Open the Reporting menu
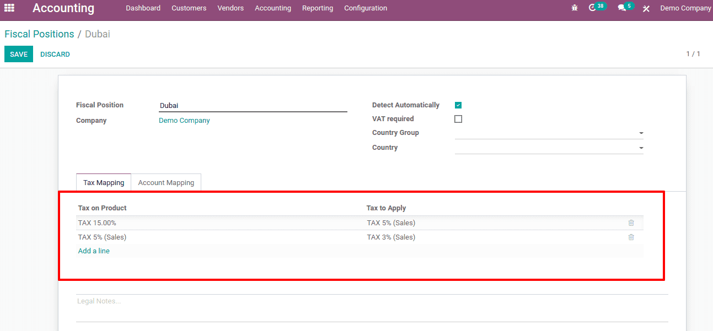Image resolution: width=713 pixels, height=331 pixels. click(318, 8)
